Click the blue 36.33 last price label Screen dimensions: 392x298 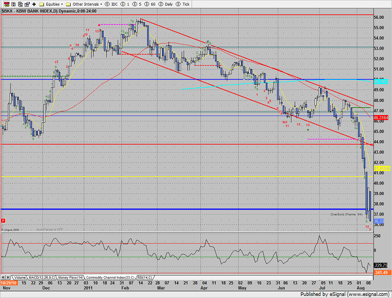379,221
